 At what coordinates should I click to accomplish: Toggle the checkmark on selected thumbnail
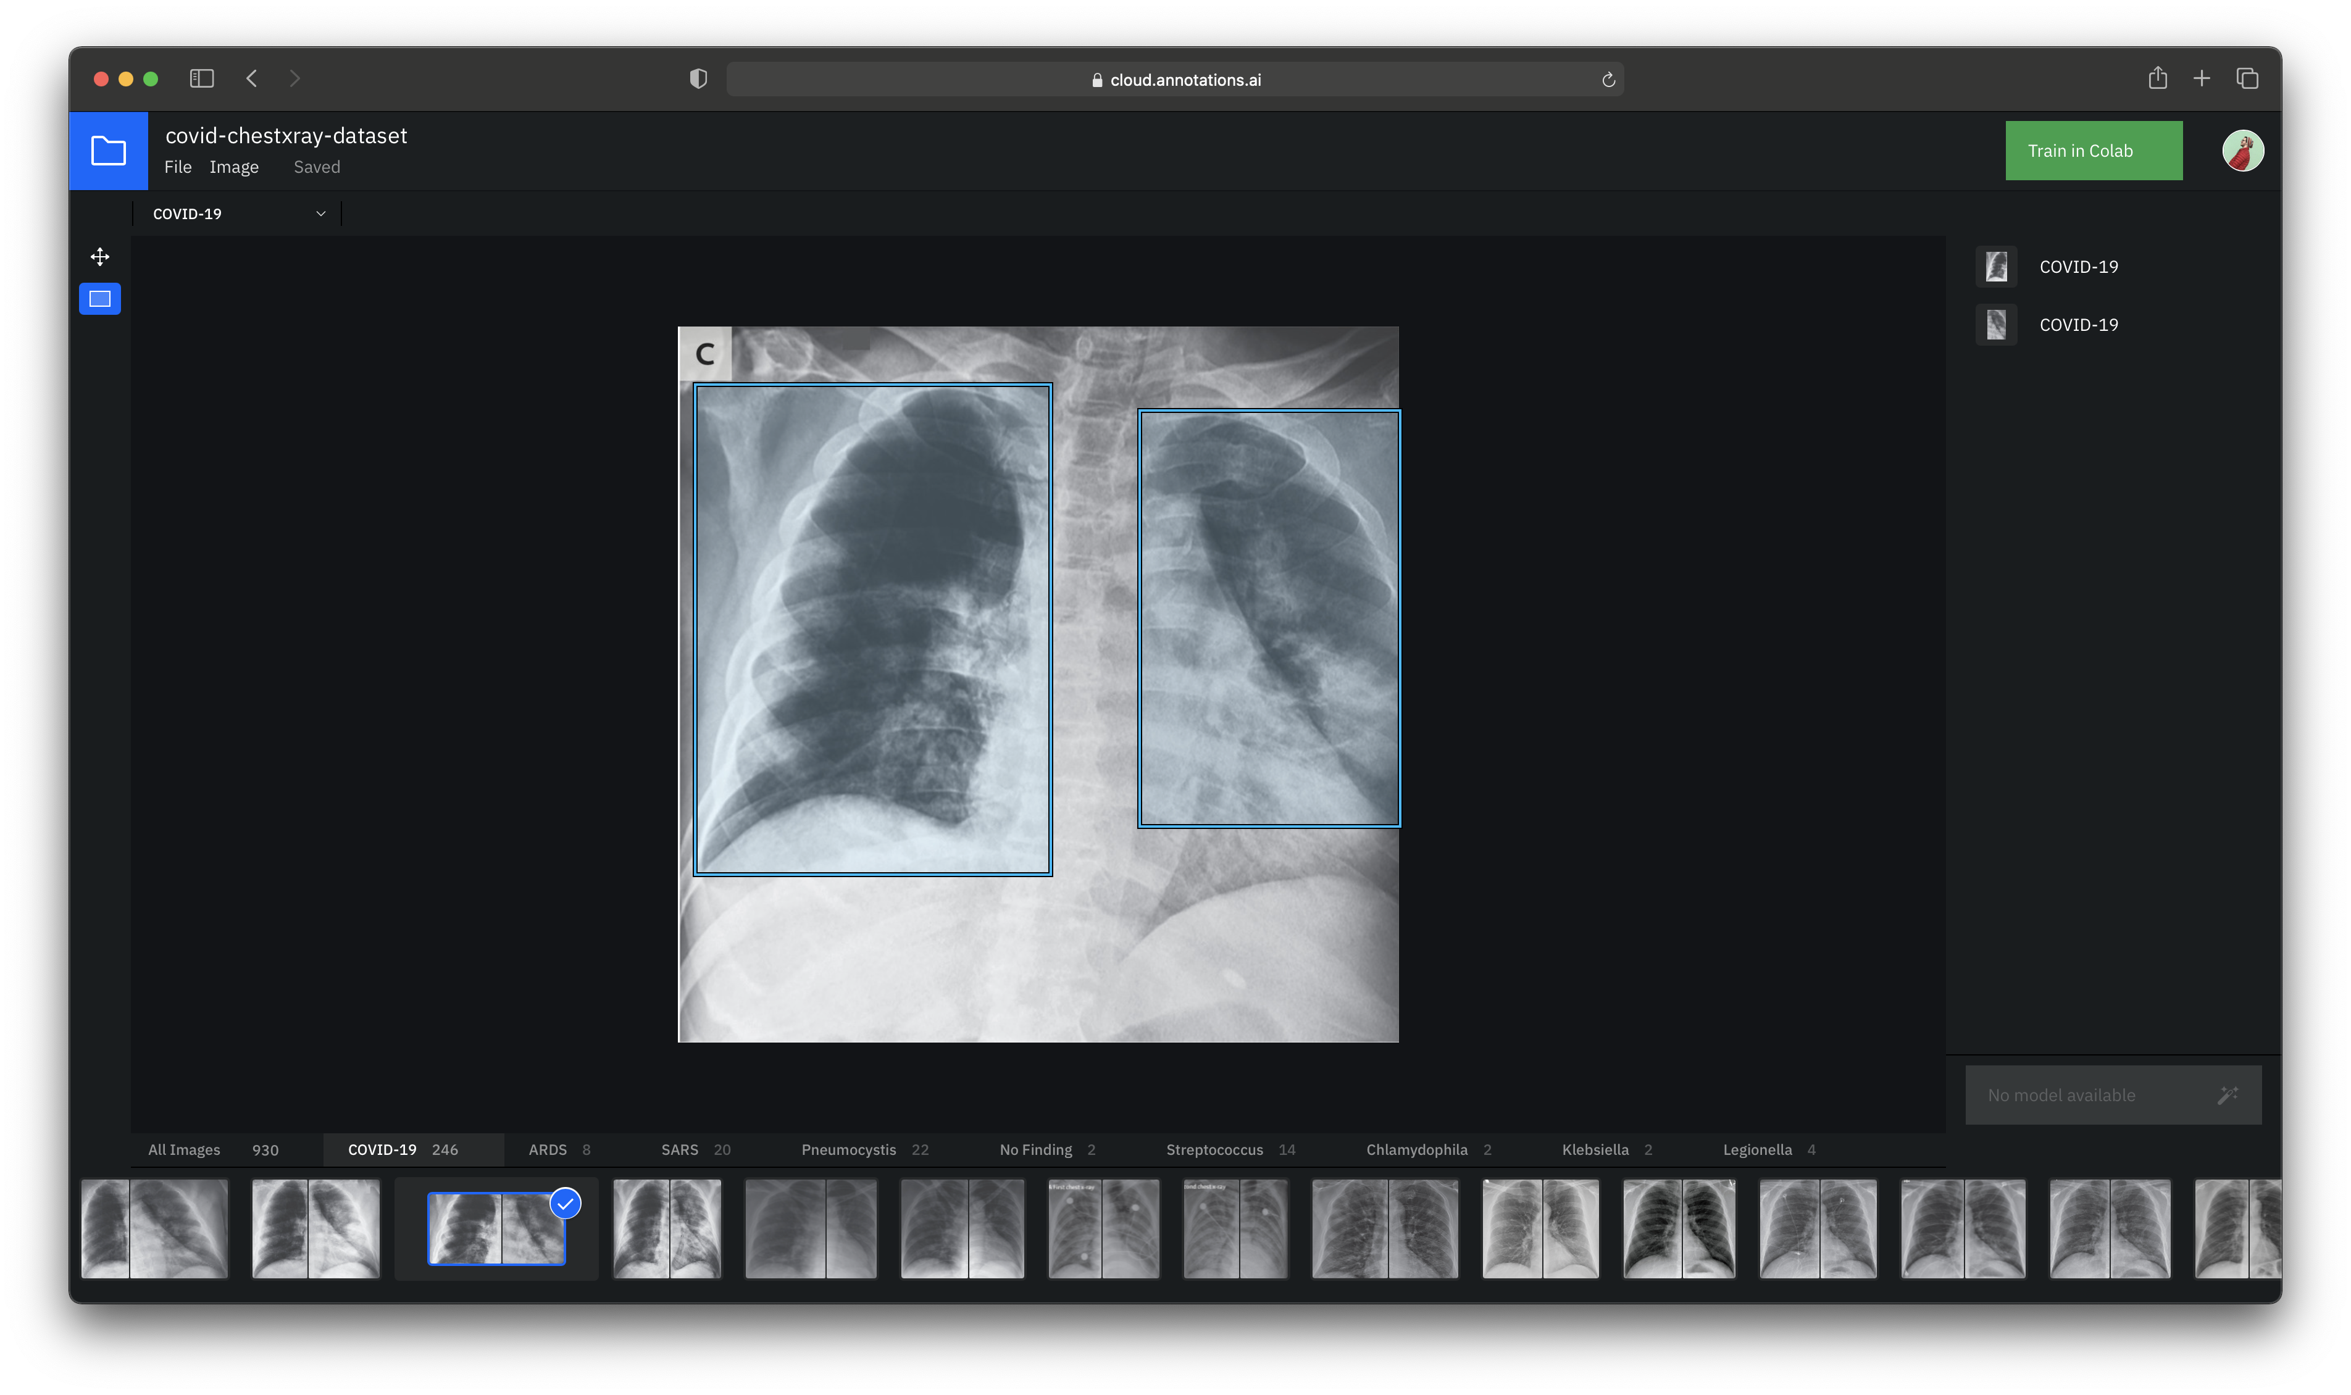pos(565,1203)
